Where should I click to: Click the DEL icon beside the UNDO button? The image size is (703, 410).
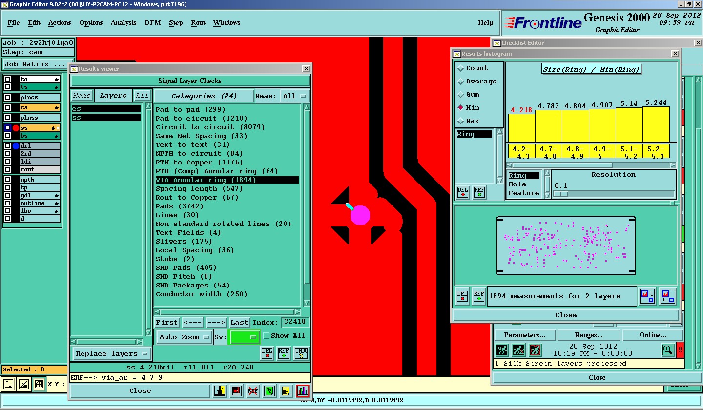click(x=267, y=353)
